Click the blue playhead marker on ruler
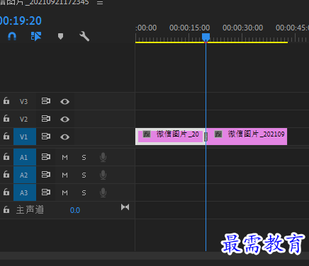This screenshot has width=309, height=266. point(206,37)
